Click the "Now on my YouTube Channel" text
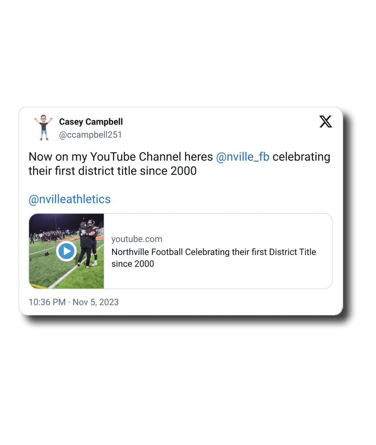The height and width of the screenshot is (445, 376). click(121, 157)
